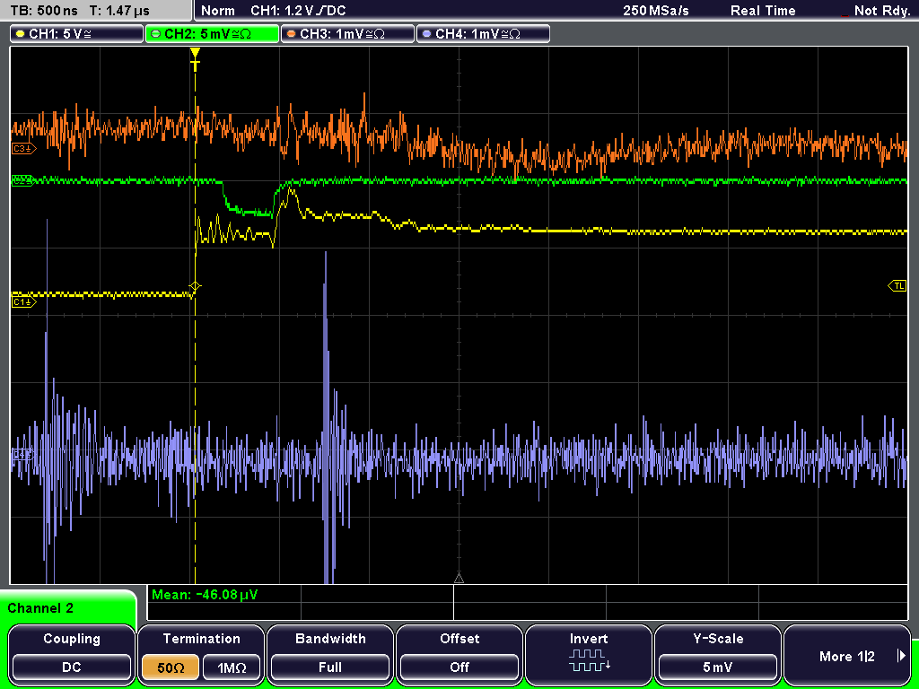Set termination to 50Ω

click(171, 667)
